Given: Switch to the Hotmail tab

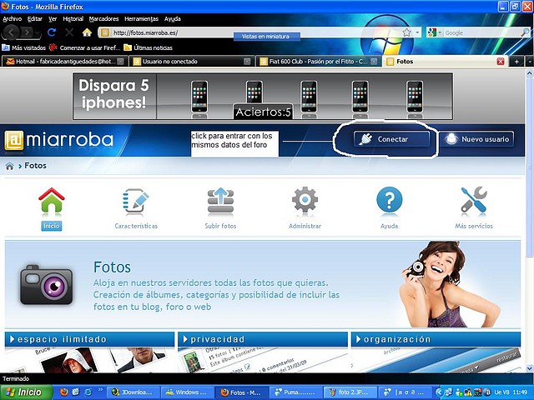Looking at the screenshot, I should coord(65,62).
